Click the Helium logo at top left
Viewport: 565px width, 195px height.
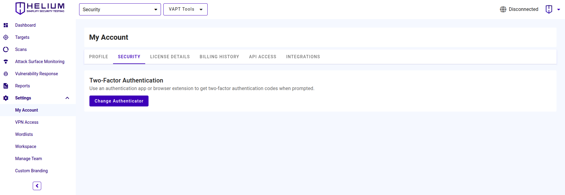(40, 8)
